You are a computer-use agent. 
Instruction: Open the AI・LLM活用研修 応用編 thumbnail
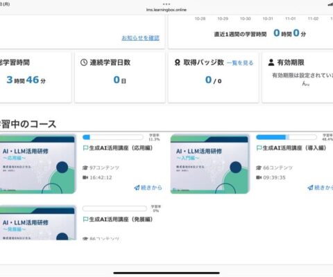37,164
